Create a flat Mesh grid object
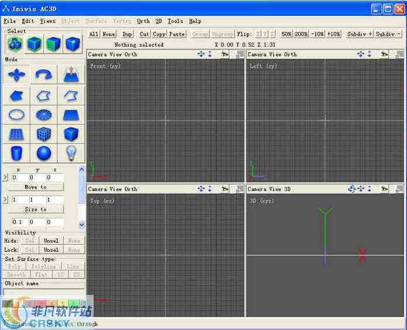This screenshot has height=330, width=407. [16, 134]
